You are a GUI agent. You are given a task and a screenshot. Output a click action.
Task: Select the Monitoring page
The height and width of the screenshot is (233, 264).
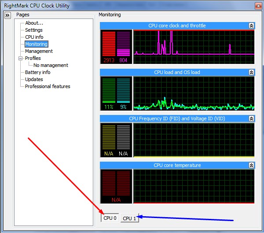pos(36,44)
